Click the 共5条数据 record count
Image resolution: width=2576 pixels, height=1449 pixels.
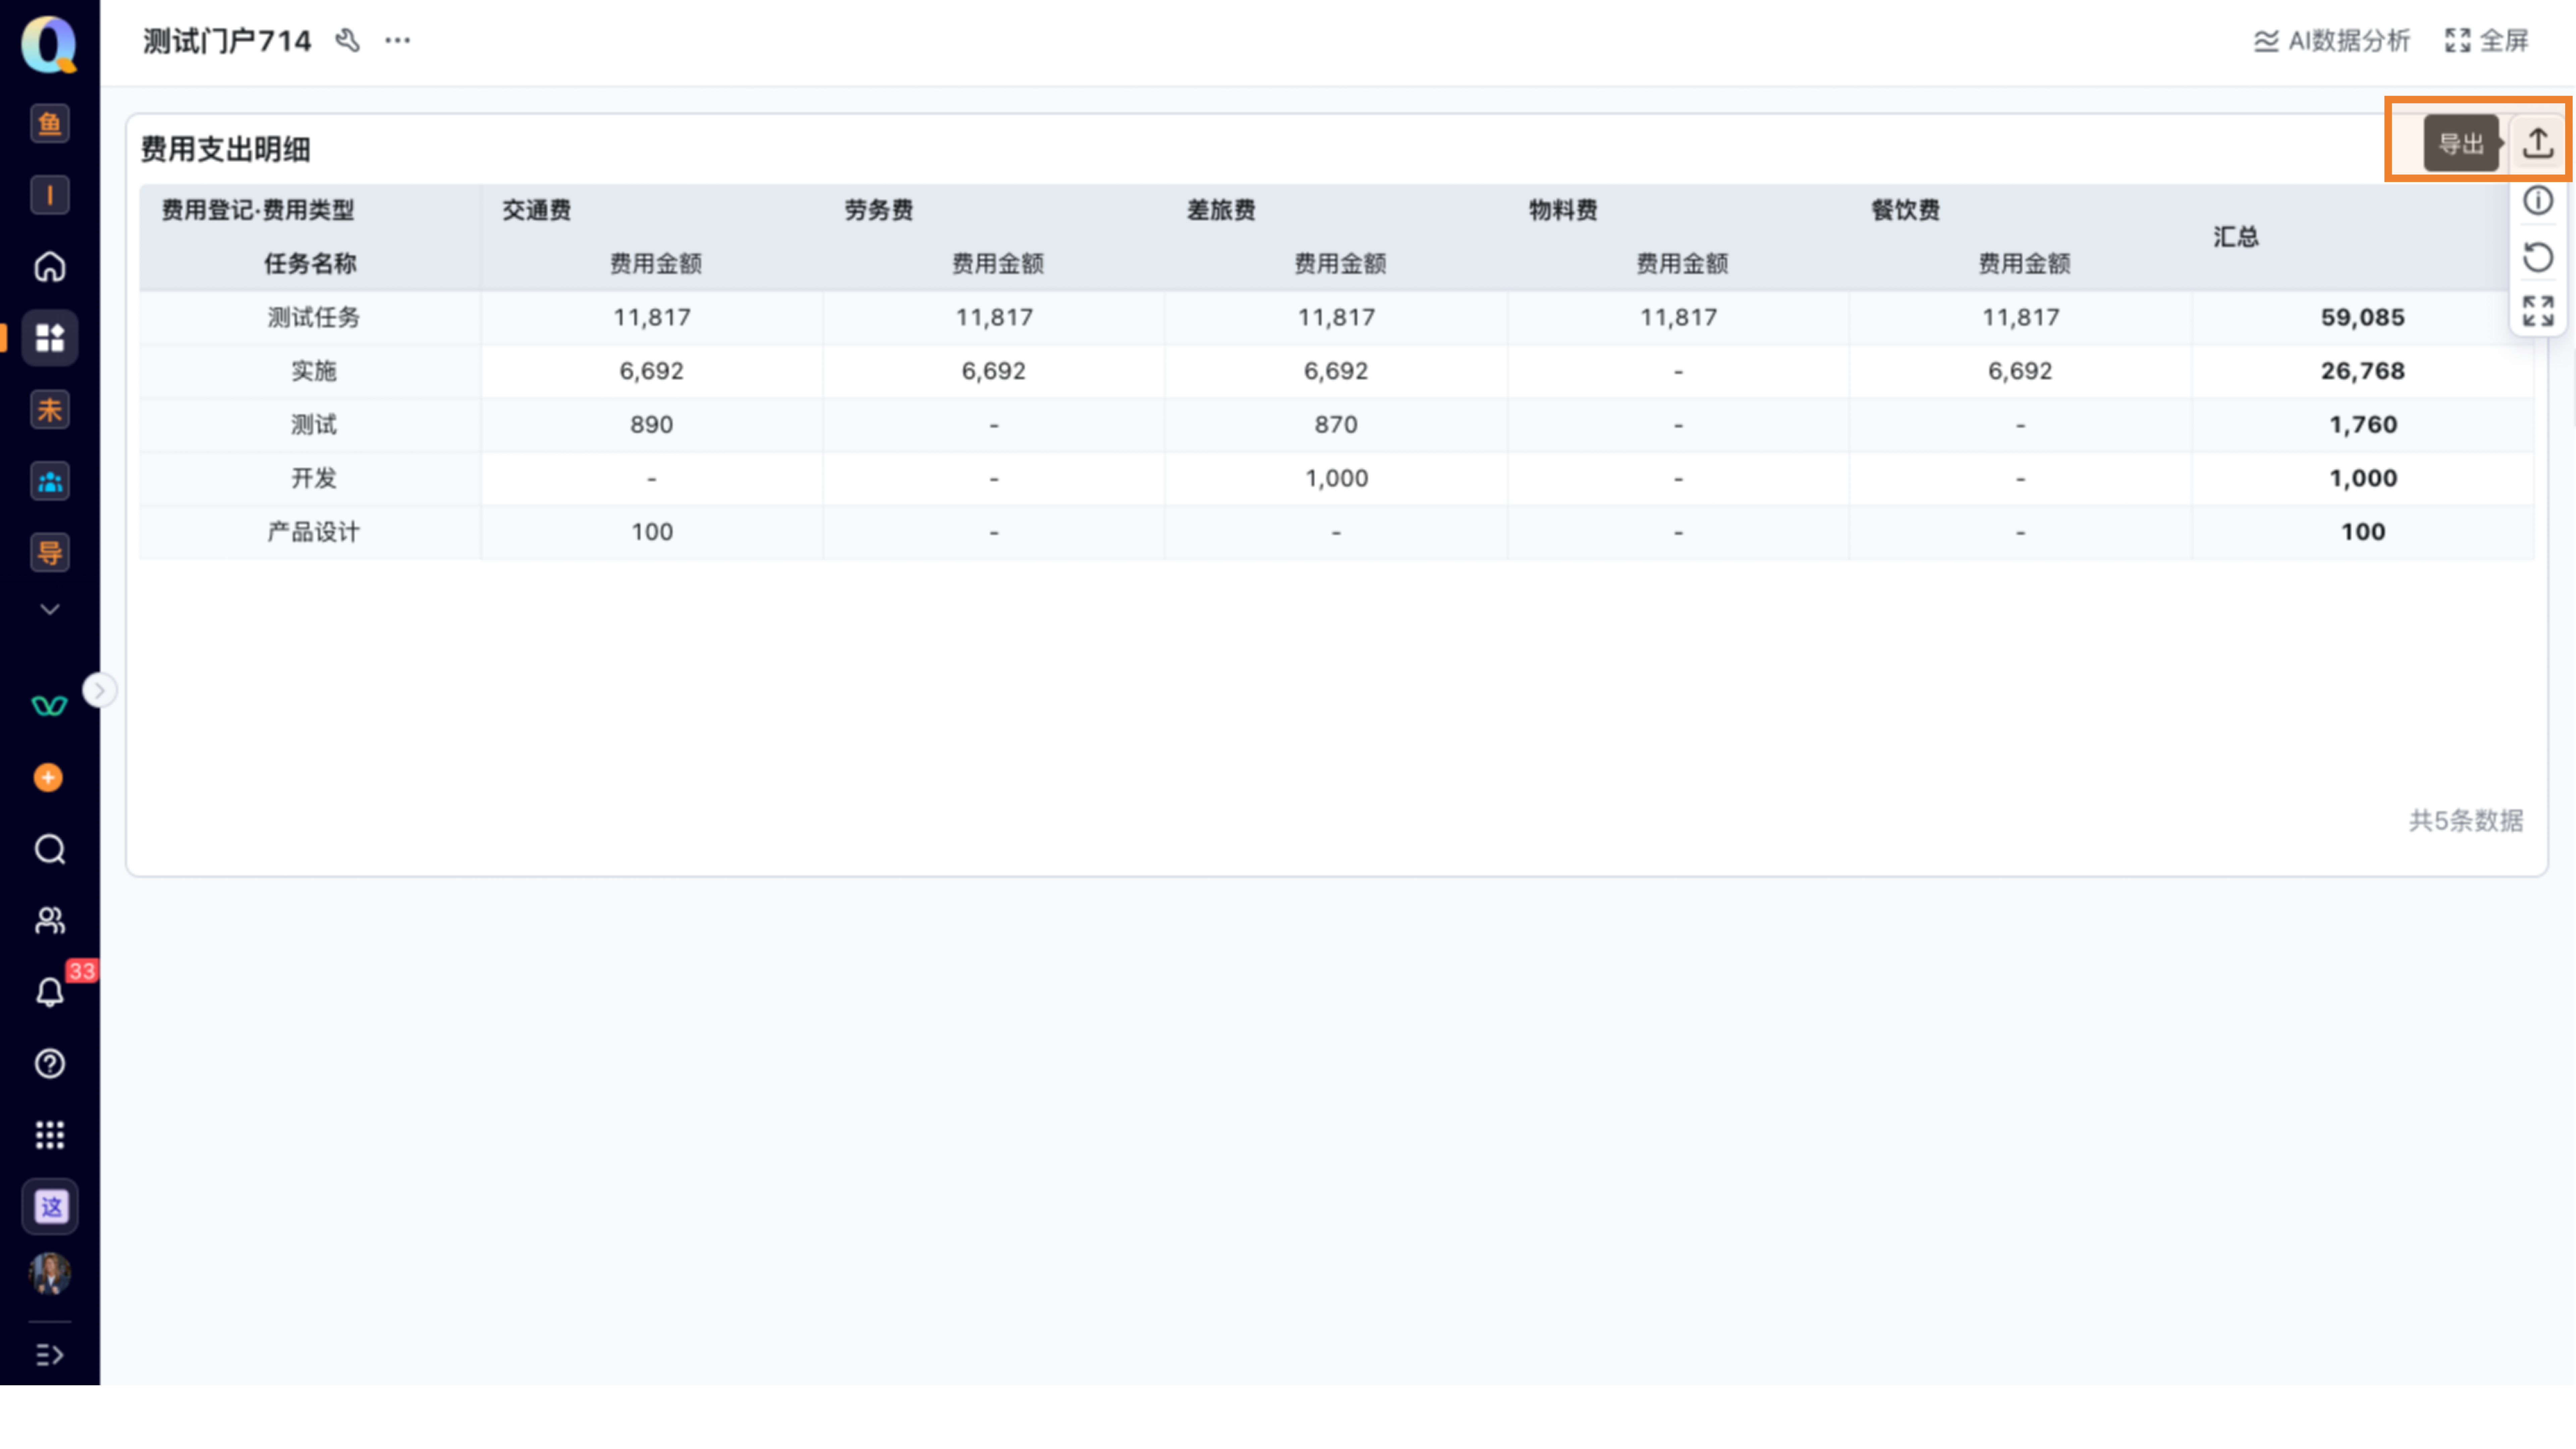[2466, 821]
